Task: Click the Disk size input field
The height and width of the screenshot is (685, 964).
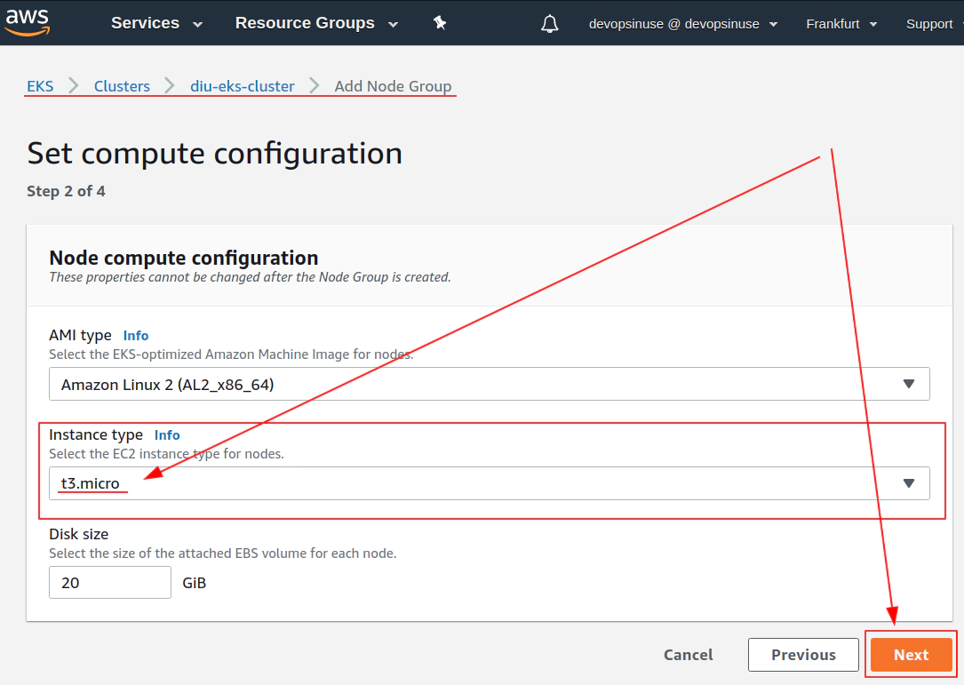Action: [x=110, y=582]
